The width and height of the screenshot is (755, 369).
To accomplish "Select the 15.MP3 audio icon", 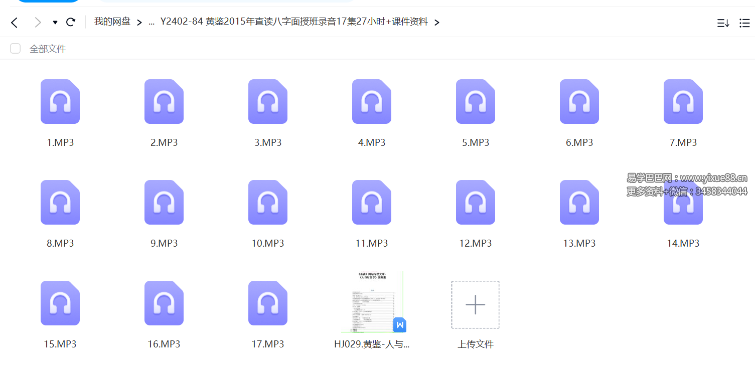I will [x=60, y=303].
